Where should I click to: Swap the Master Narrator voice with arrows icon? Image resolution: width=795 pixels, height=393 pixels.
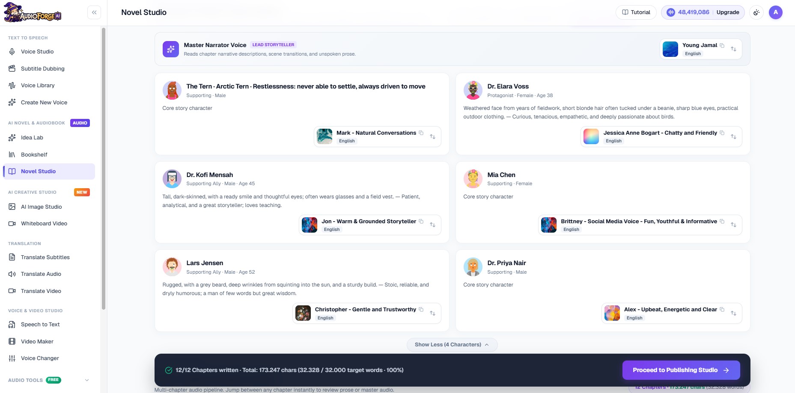coord(733,49)
